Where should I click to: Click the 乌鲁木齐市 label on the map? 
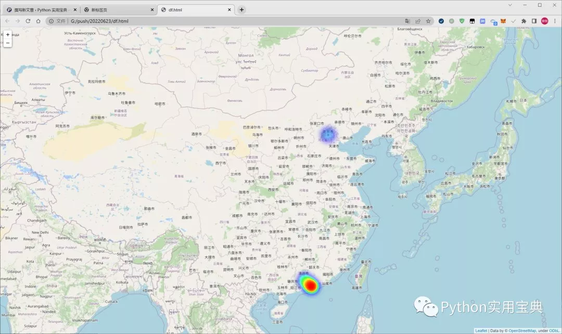pos(117,94)
